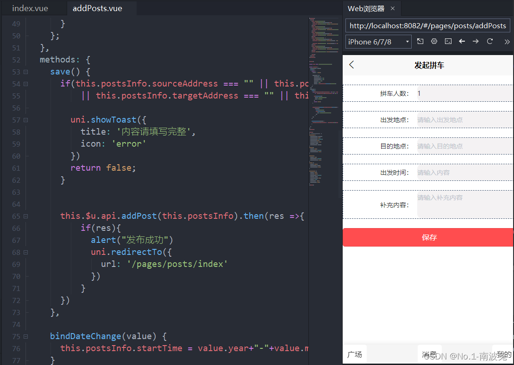This screenshot has width=514, height=365.
Task: Click the 补充内容 text area
Action: click(464, 204)
